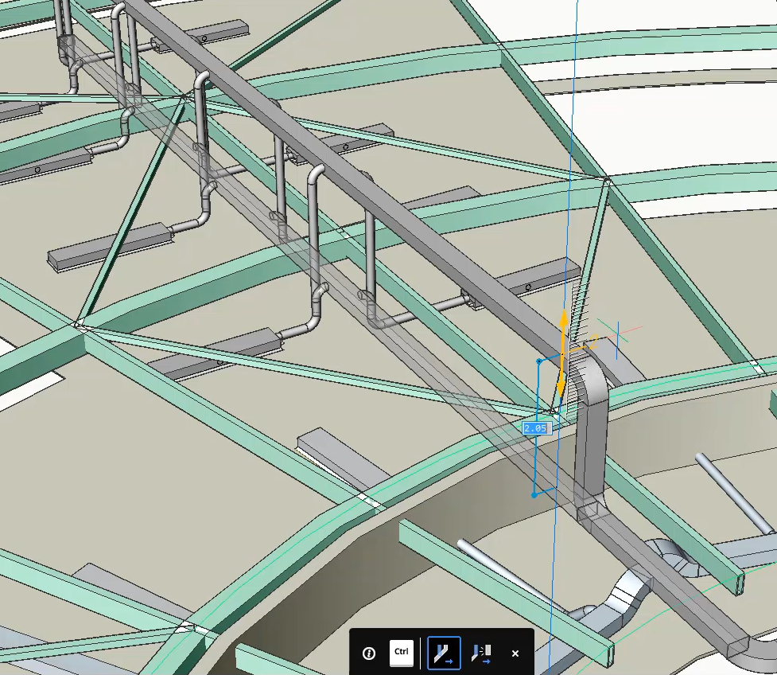Click the info icon in the hotkey bar

tap(369, 653)
